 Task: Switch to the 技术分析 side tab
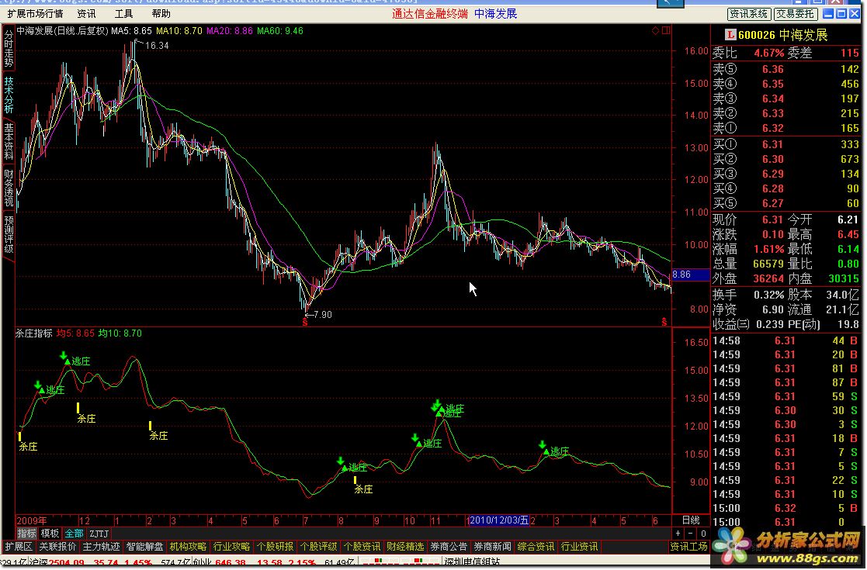9,95
